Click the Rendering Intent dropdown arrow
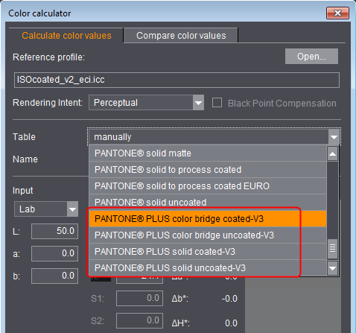This screenshot has height=333, width=356. point(198,103)
